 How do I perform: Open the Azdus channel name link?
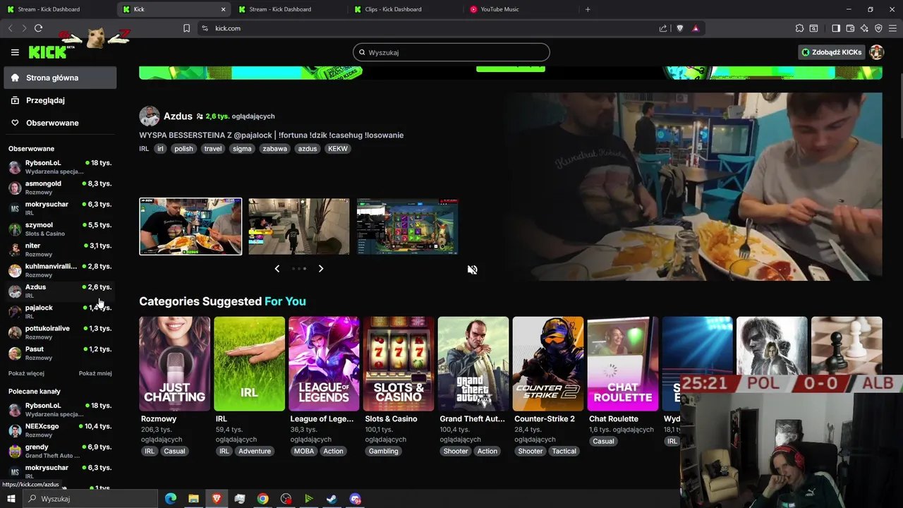pyautogui.click(x=178, y=116)
